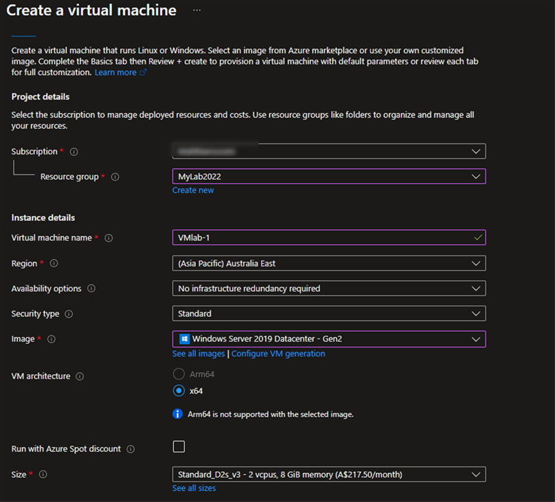Viewport: 555px width, 502px height.
Task: Open the Image dropdown with Windows Server 2019
Action: tap(329, 339)
